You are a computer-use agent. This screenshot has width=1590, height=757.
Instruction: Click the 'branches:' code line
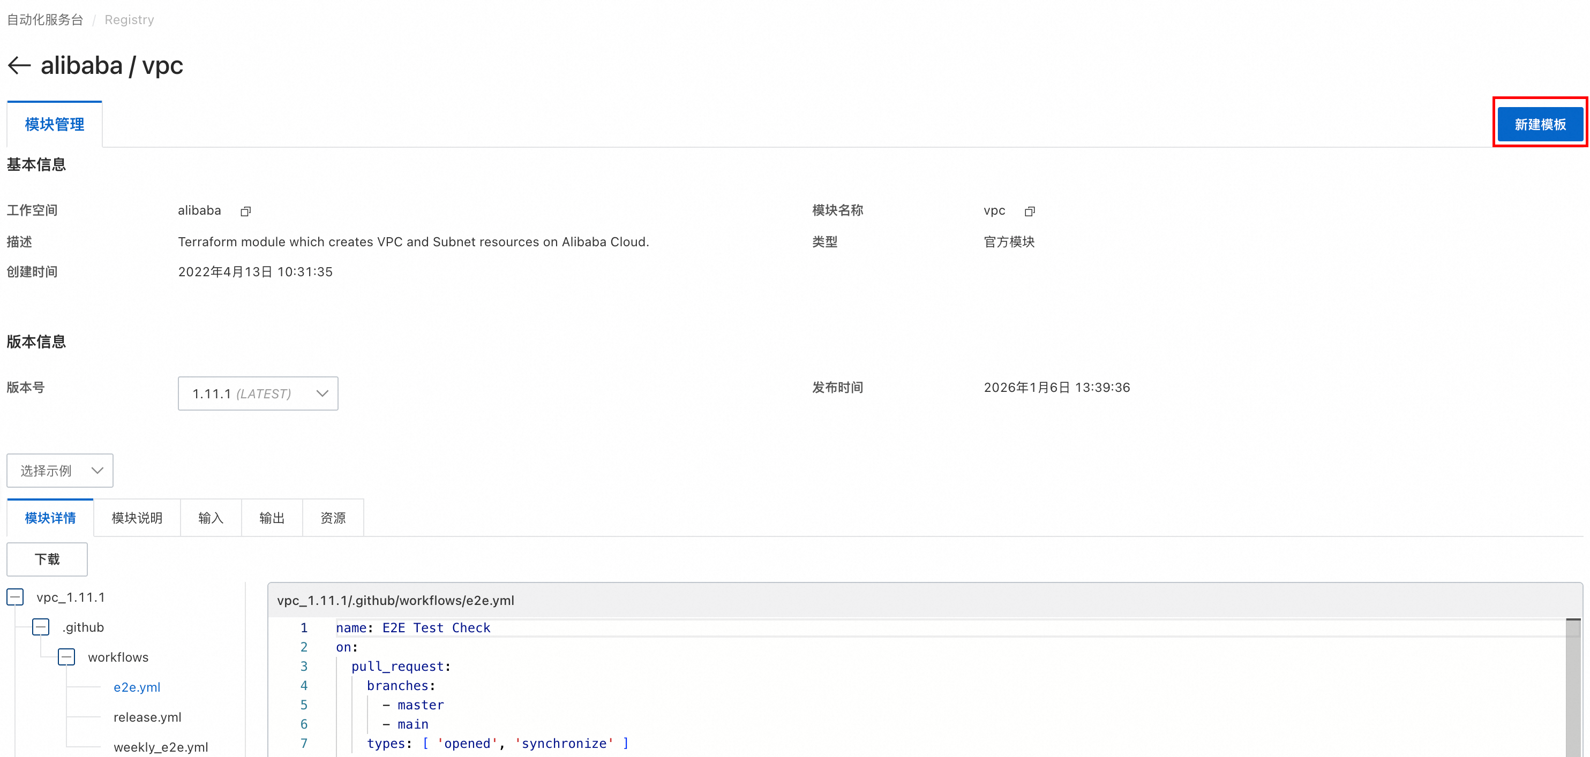click(401, 686)
